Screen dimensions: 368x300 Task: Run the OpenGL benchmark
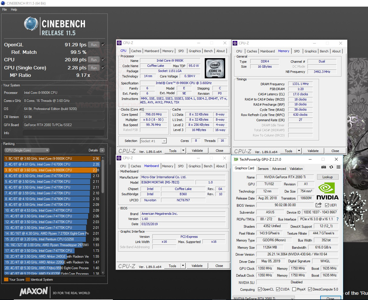[x=94, y=45]
